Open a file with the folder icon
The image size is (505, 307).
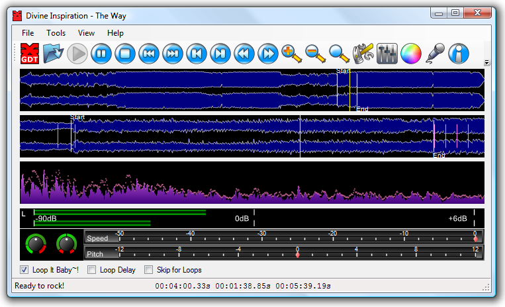click(x=53, y=54)
